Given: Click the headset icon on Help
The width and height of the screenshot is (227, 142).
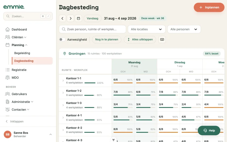Looking at the screenshot, I should click(205, 131).
